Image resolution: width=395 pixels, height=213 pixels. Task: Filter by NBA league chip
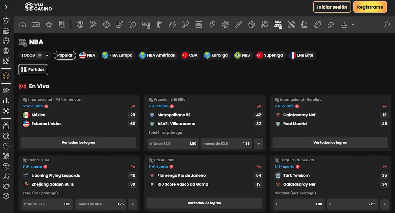point(88,55)
